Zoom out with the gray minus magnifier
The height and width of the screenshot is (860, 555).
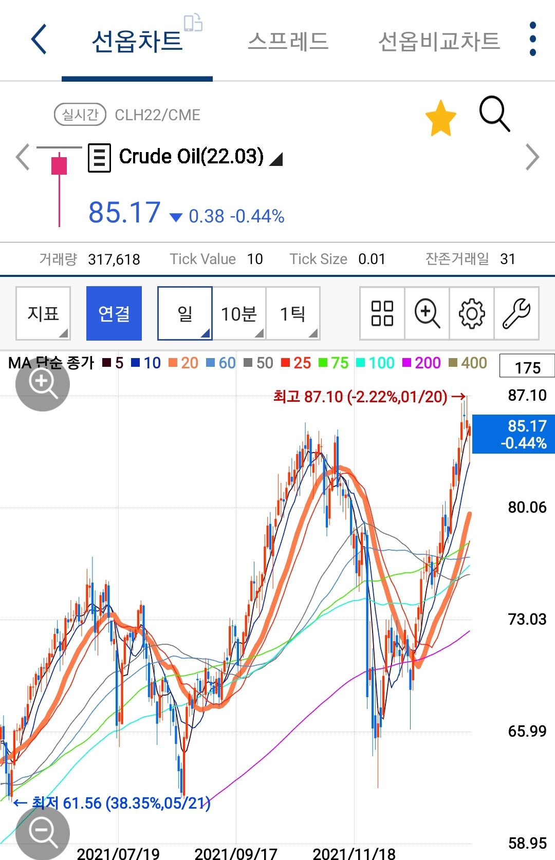click(x=43, y=832)
